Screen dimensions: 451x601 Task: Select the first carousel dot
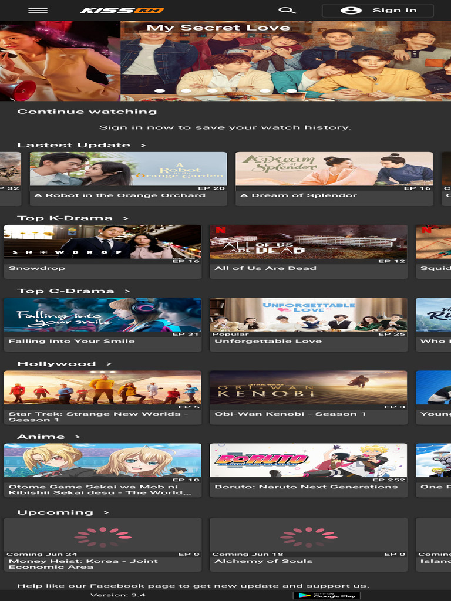click(x=160, y=91)
